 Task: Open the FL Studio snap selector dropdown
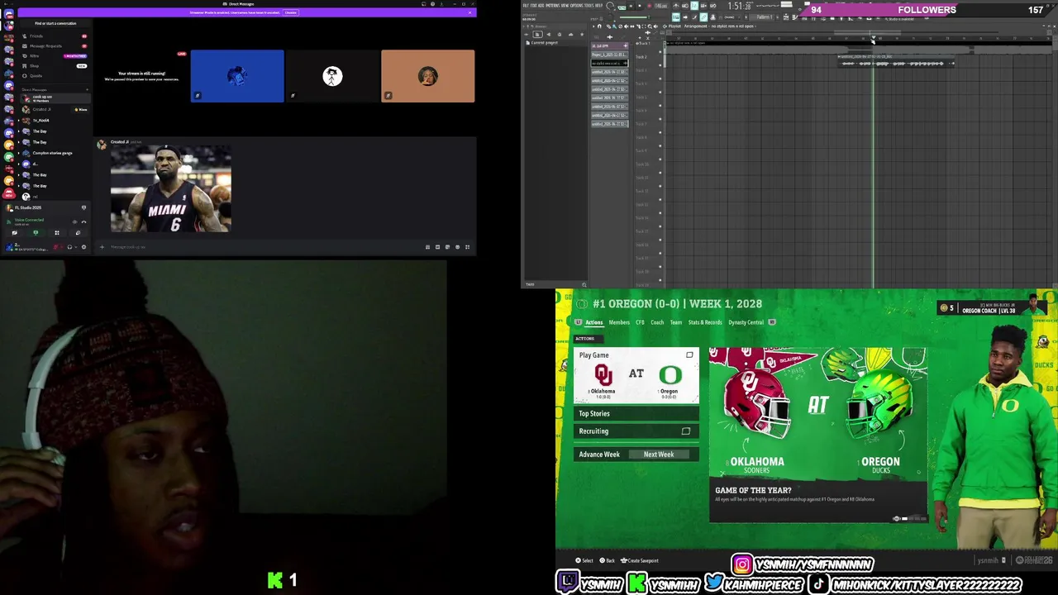click(732, 17)
